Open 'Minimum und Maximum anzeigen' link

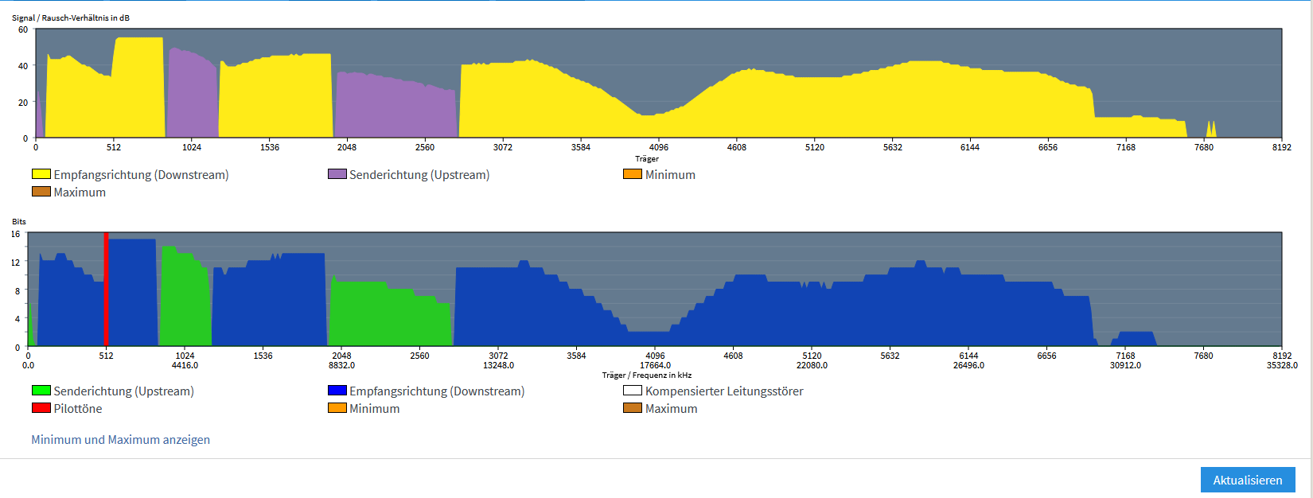click(121, 440)
